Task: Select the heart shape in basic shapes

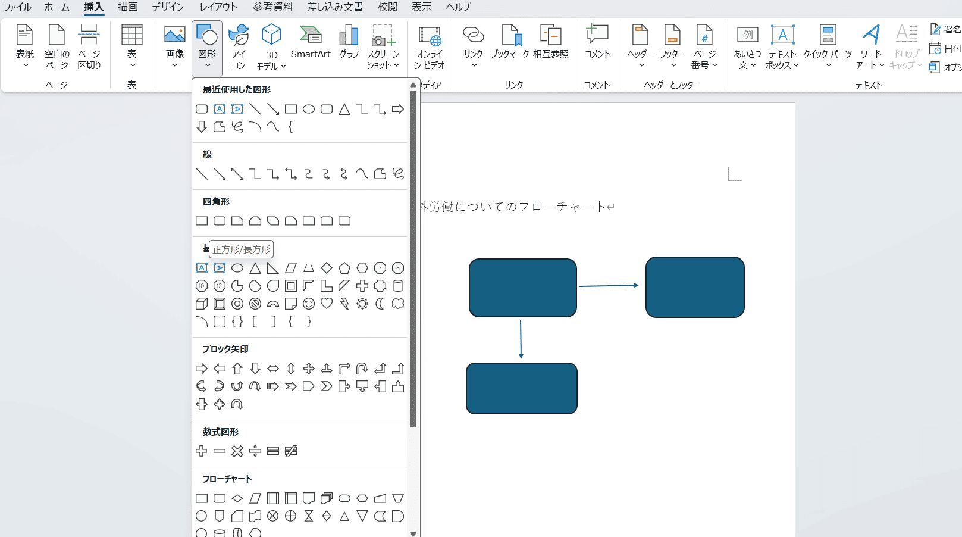Action: click(x=327, y=304)
